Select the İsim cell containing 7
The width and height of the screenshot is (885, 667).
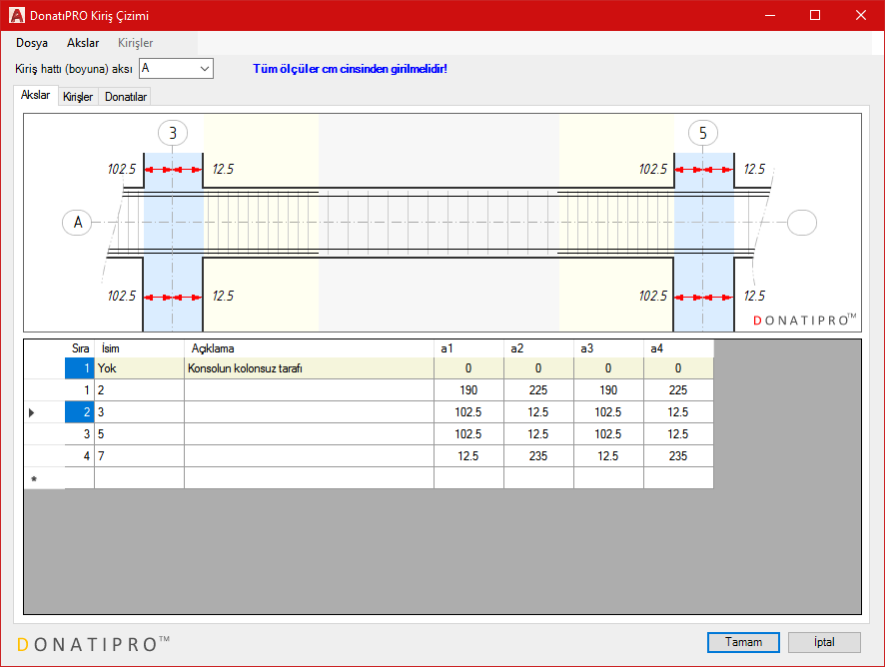click(139, 456)
